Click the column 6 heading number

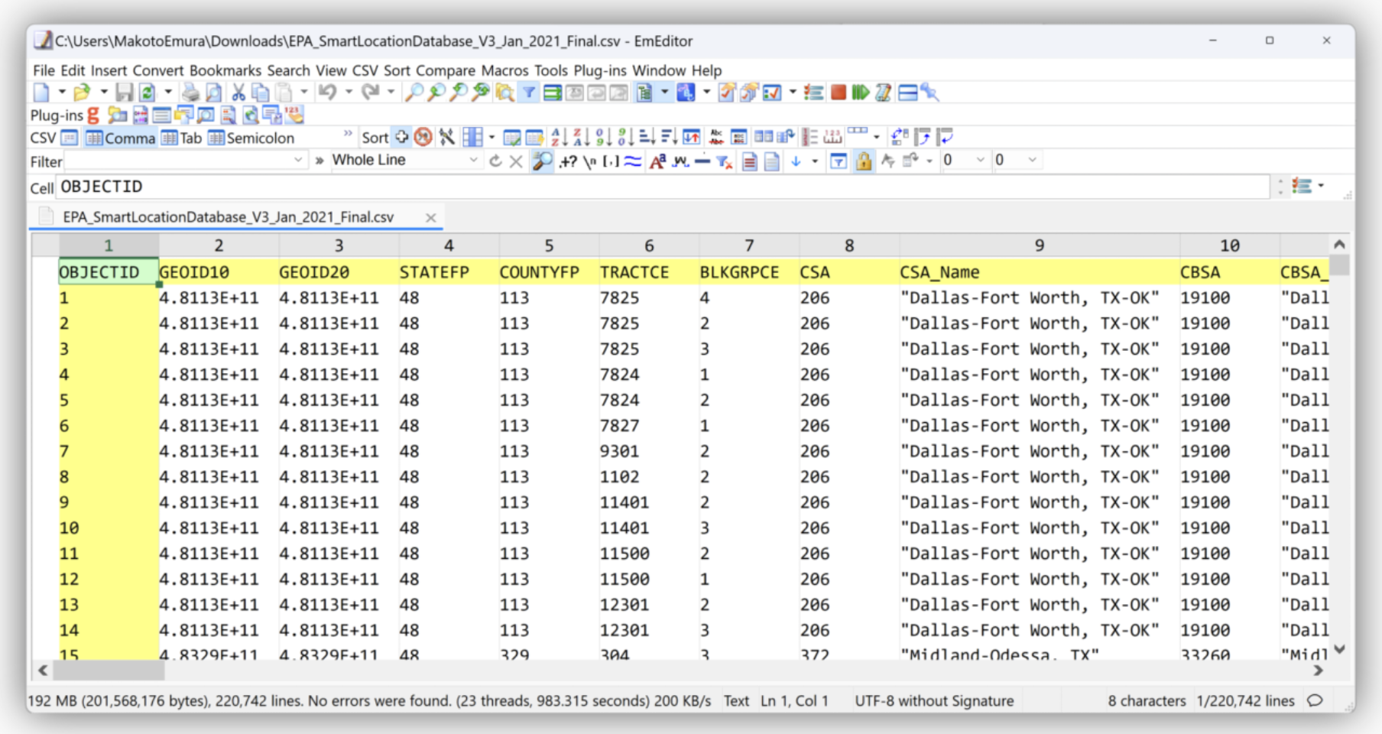click(649, 245)
